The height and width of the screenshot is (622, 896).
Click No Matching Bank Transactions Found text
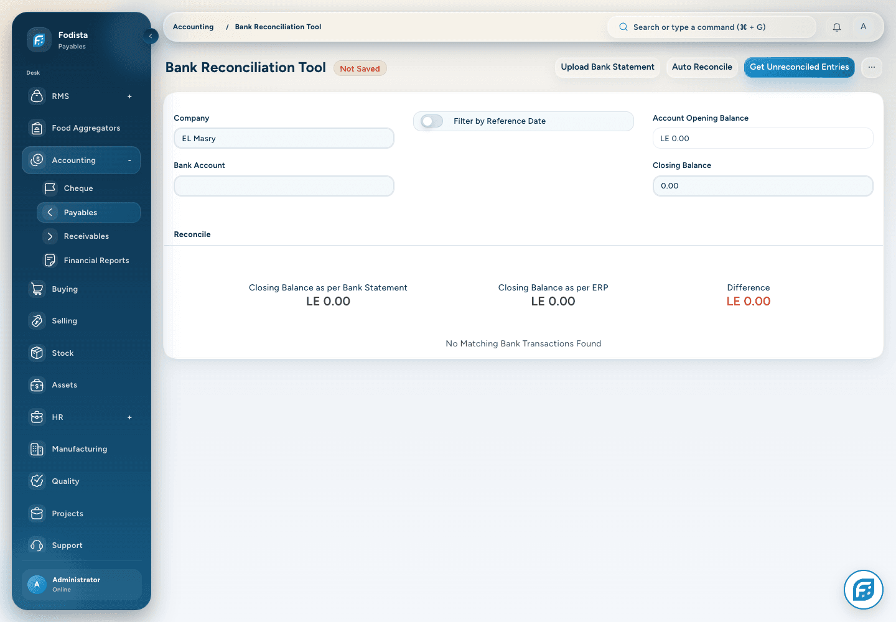(x=523, y=344)
